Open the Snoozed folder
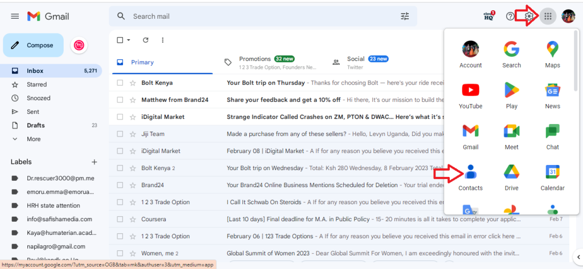This screenshot has height=269, width=583. tap(50, 98)
